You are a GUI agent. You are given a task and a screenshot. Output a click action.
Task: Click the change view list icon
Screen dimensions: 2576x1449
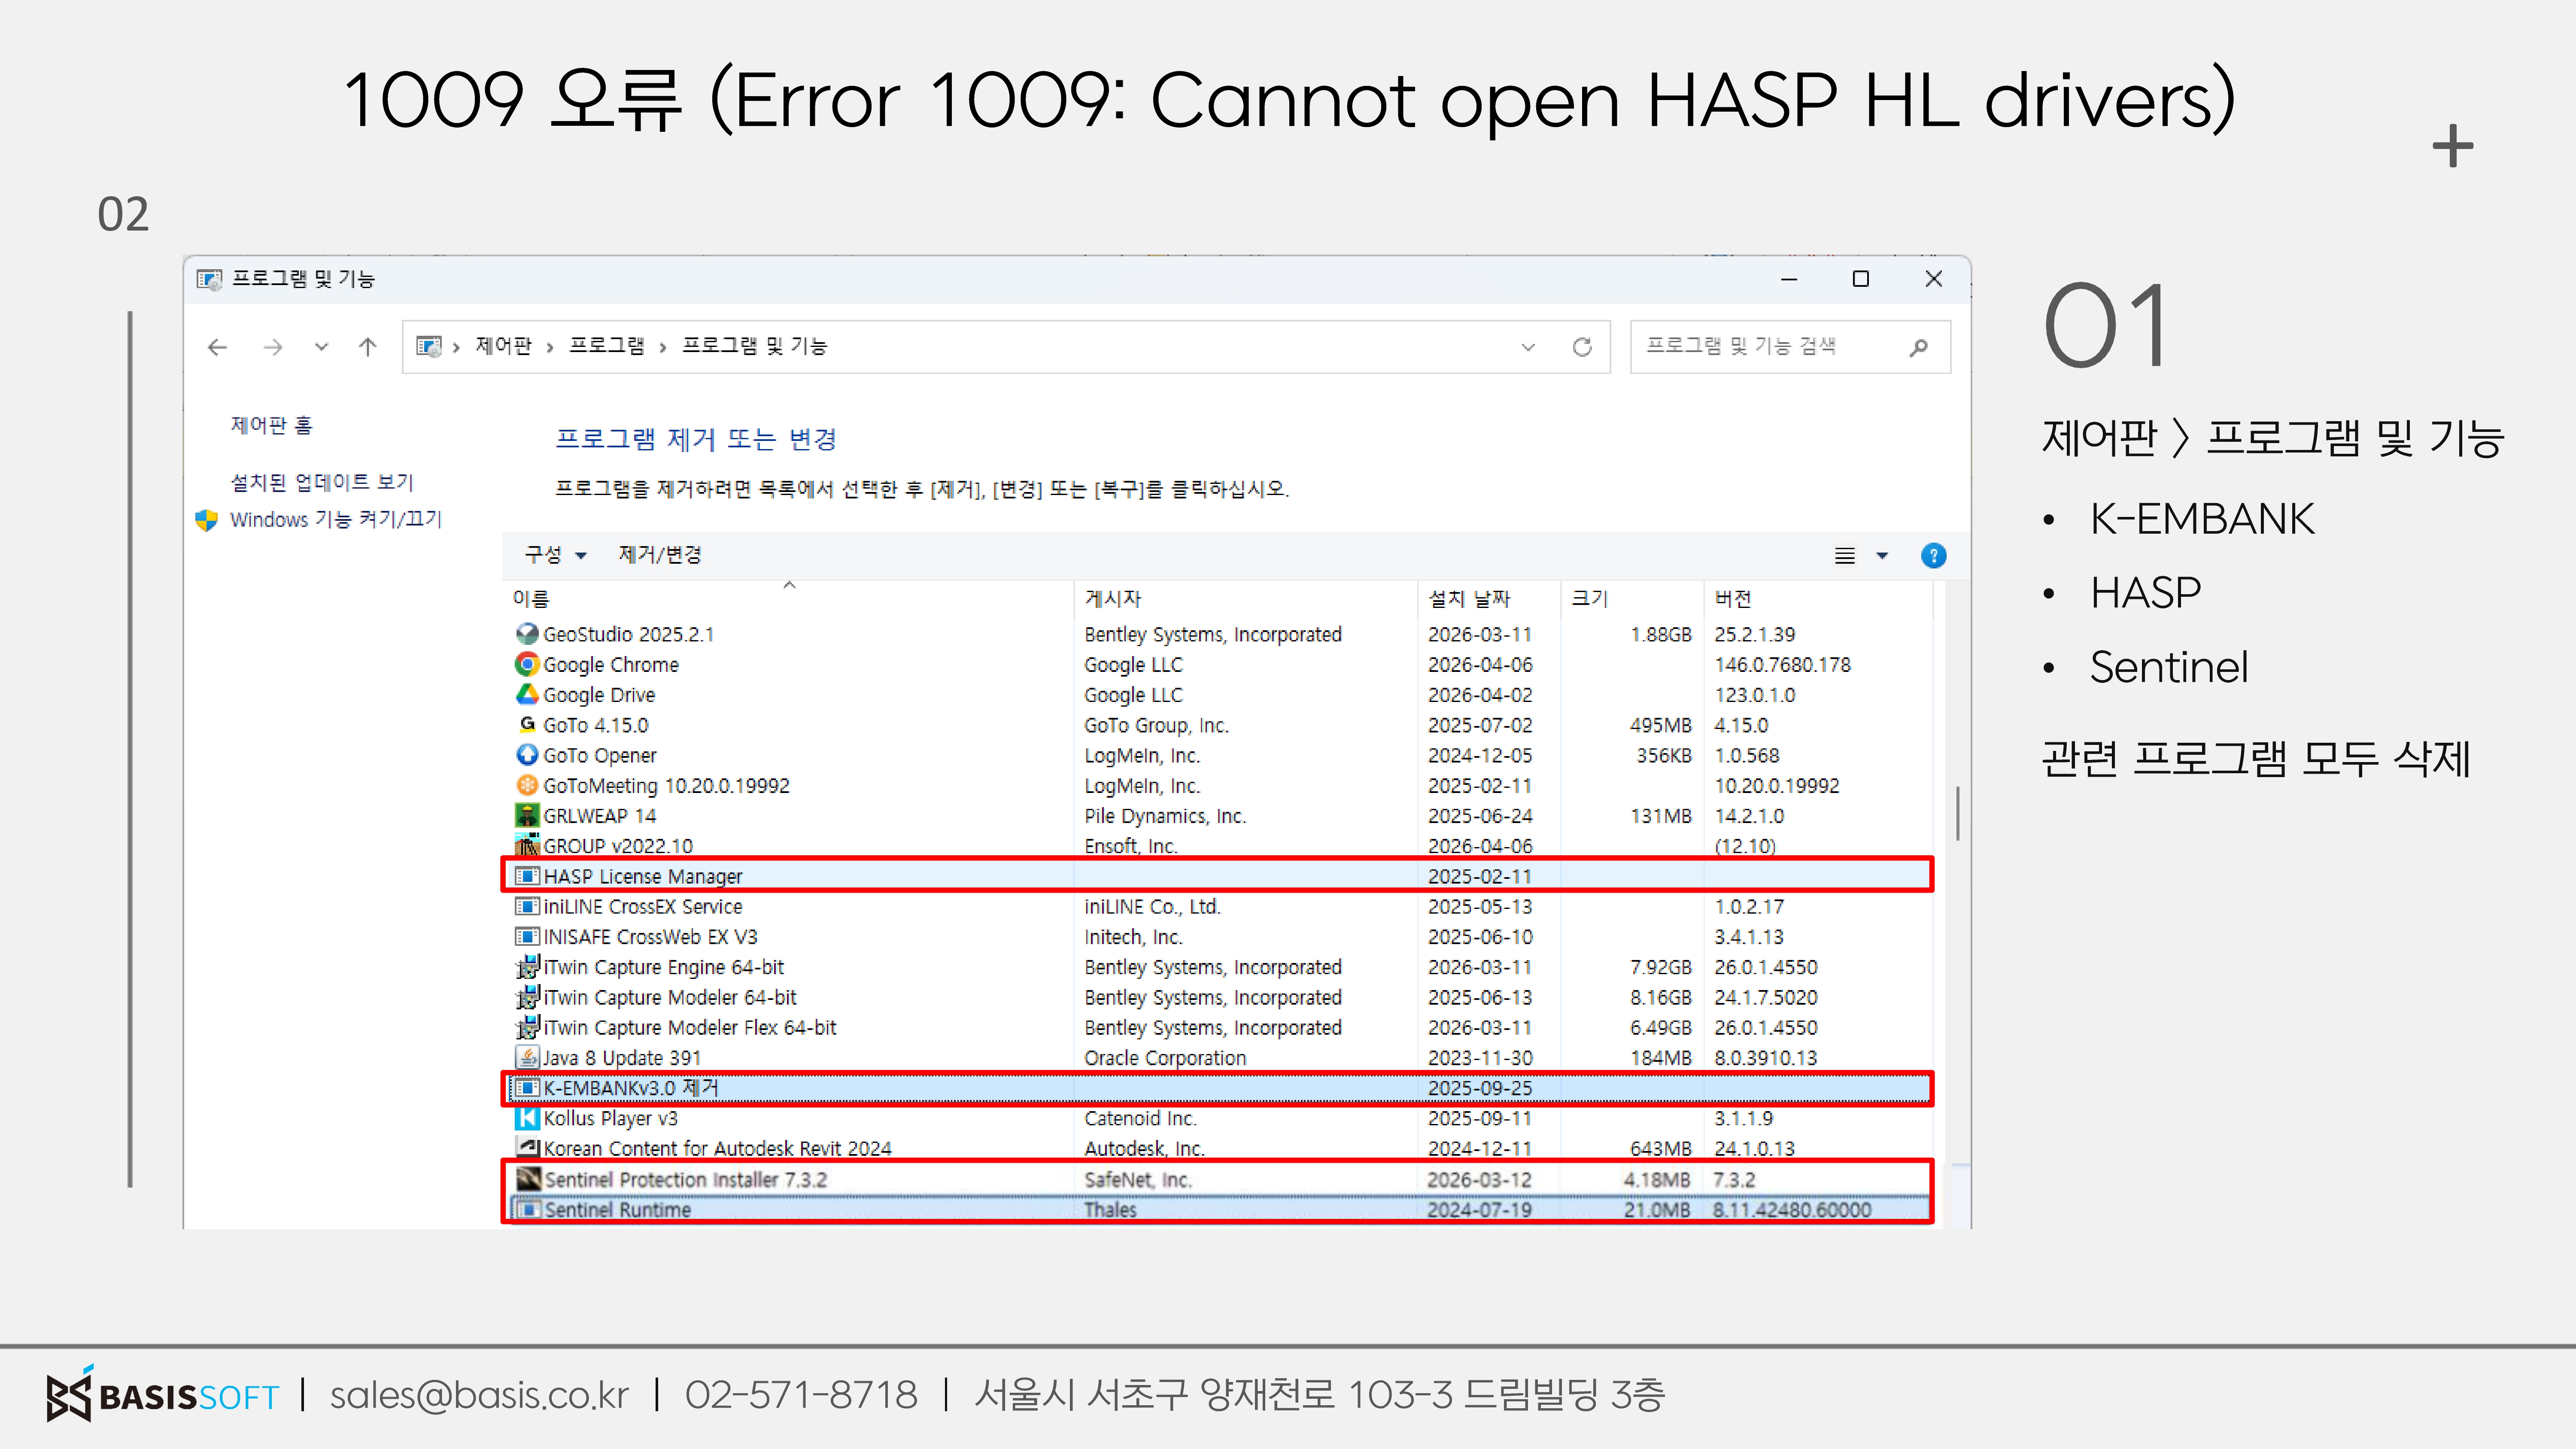click(1845, 556)
